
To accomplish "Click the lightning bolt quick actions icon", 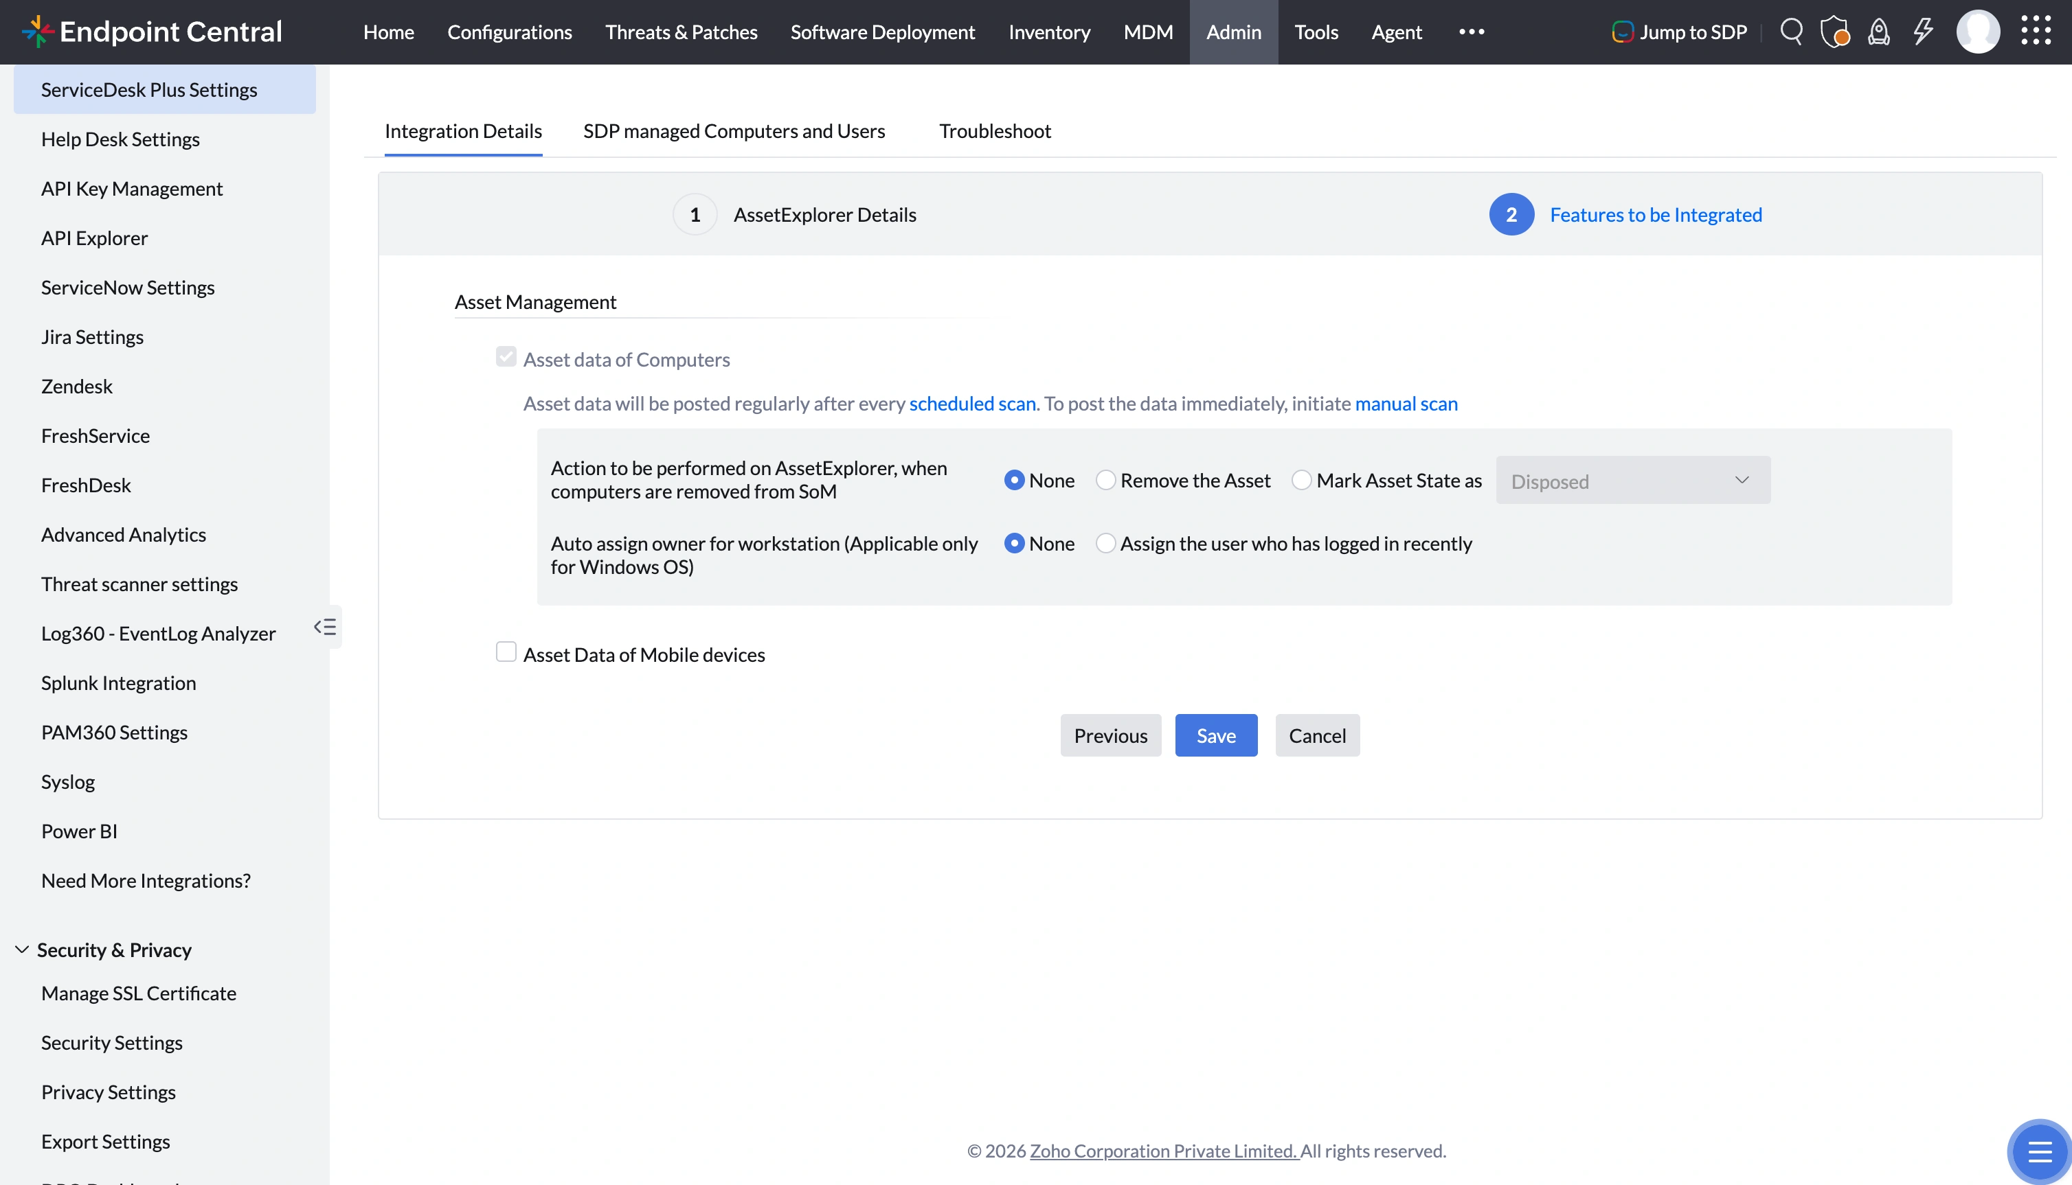I will coord(1923,32).
